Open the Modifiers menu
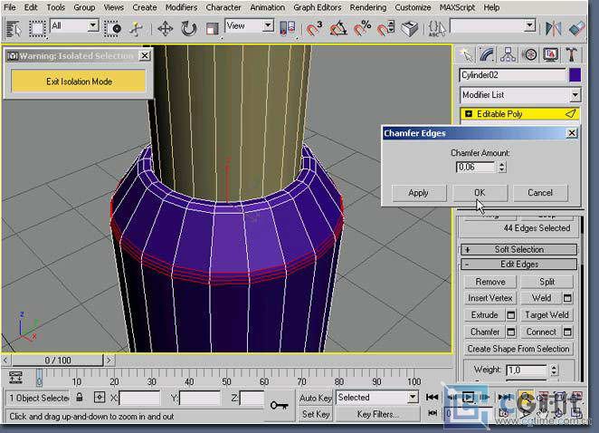This screenshot has height=433, width=599. pos(181,7)
